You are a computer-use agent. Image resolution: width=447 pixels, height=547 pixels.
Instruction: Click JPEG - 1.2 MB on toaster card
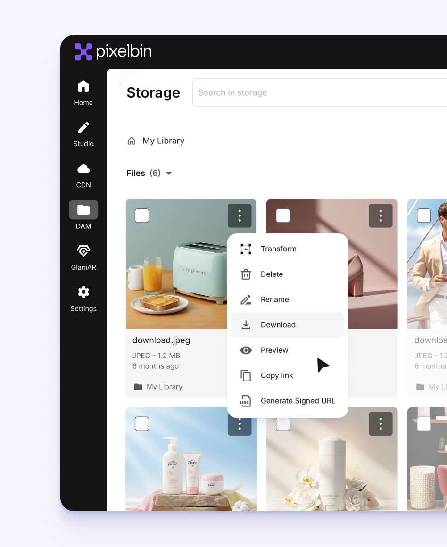click(x=156, y=356)
